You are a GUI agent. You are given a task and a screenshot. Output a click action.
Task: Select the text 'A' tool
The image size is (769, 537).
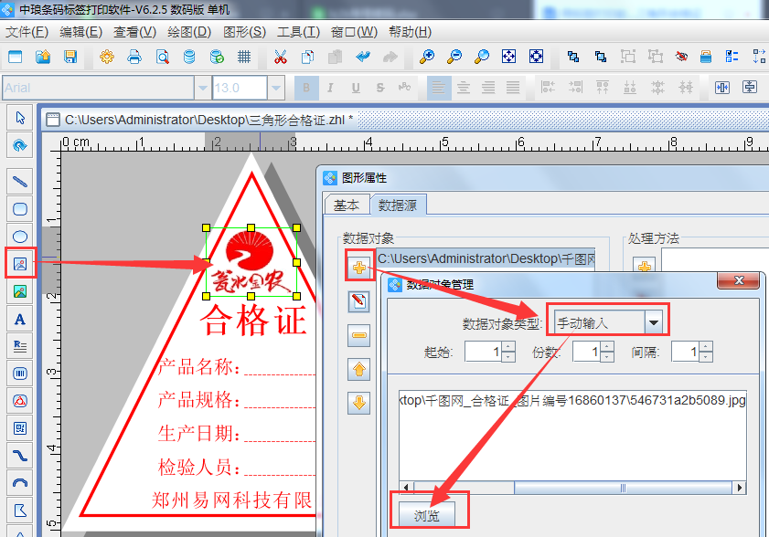click(19, 319)
